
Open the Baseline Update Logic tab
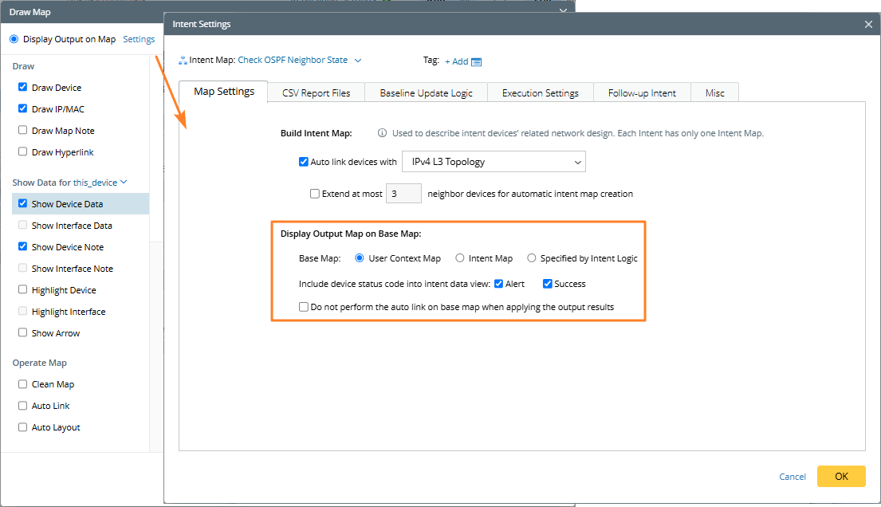click(x=426, y=92)
